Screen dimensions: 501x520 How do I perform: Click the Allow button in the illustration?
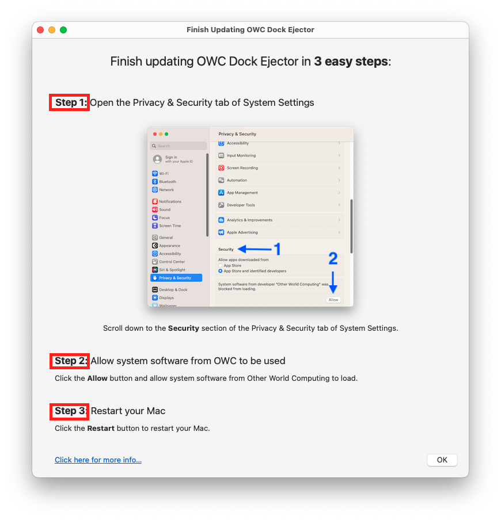click(x=333, y=300)
